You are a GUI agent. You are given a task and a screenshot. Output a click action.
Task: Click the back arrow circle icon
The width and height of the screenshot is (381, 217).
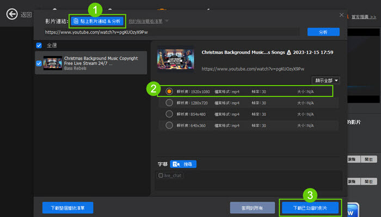[12, 14]
